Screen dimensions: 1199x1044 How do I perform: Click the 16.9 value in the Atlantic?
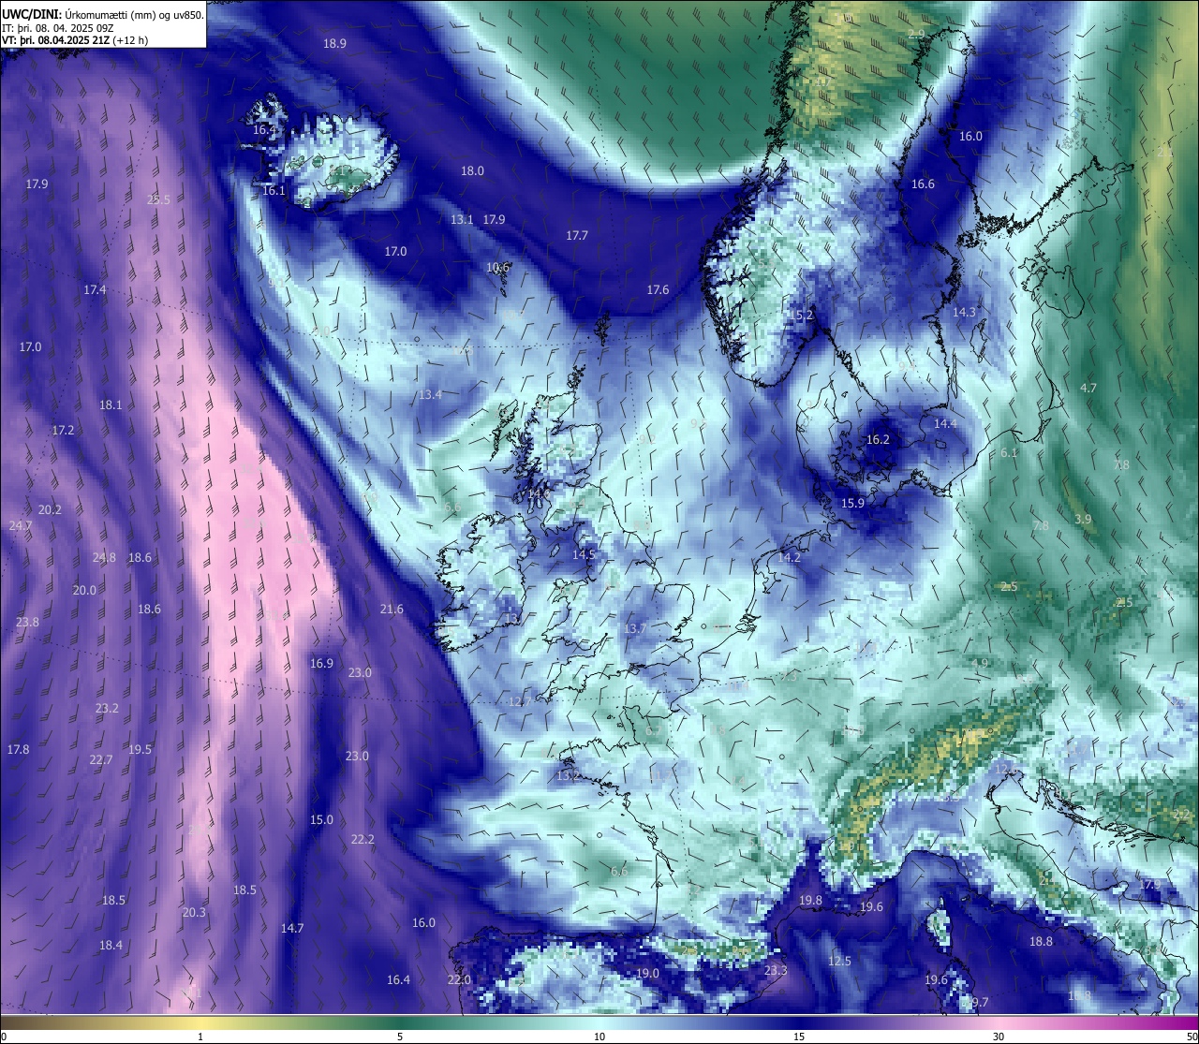click(x=321, y=664)
